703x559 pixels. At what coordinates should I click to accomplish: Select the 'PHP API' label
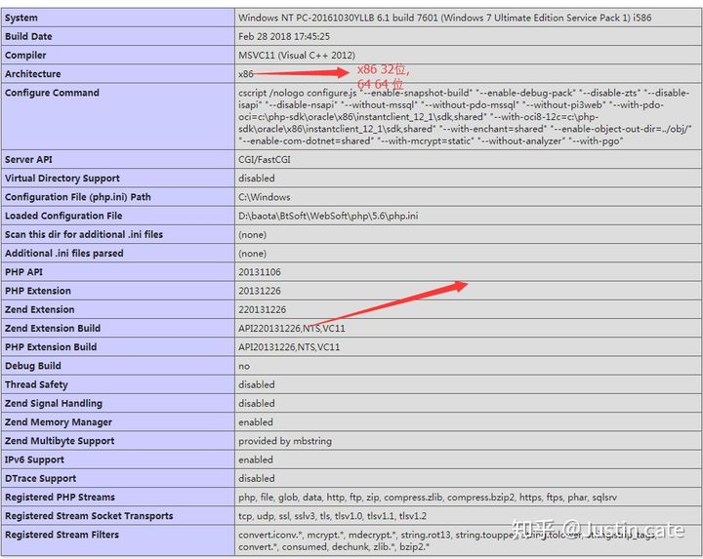(x=23, y=272)
